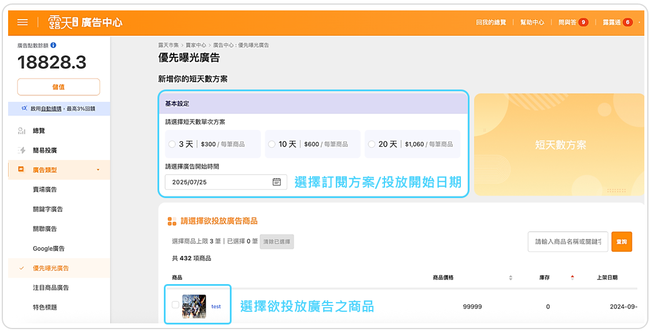This screenshot has width=649, height=332.
Task: Go to Google廣告 in sidebar
Action: click(x=49, y=248)
